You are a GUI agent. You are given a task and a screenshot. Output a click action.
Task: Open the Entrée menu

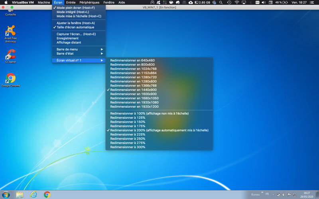[71, 2]
